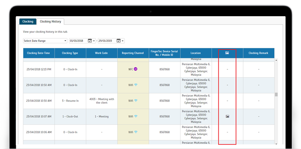This screenshot has height=149, width=301.
Task: Expand the arrow next to end date calendar
Action: (x=123, y=41)
